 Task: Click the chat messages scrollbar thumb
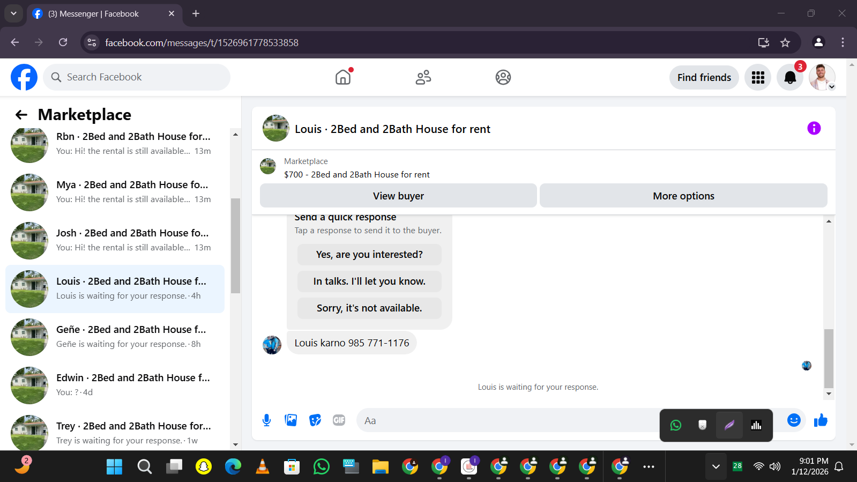[829, 358]
